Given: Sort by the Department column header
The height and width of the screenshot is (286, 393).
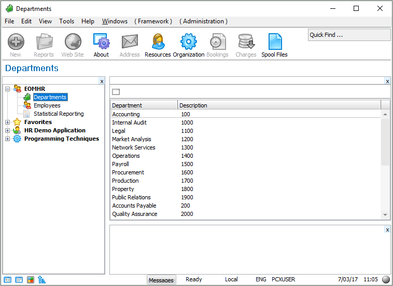Looking at the screenshot, I should click(x=144, y=105).
